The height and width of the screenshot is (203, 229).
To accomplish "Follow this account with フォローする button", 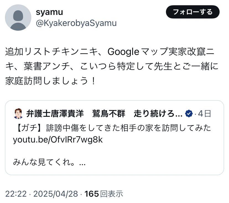I will click(193, 12).
